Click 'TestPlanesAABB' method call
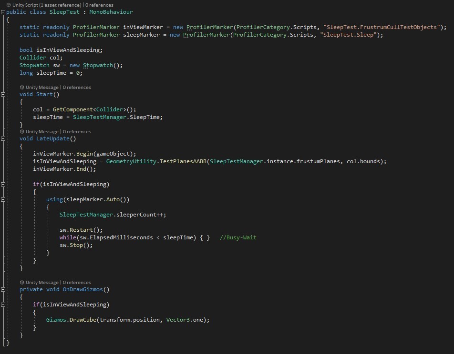The height and width of the screenshot is (354, 454). click(x=183, y=161)
